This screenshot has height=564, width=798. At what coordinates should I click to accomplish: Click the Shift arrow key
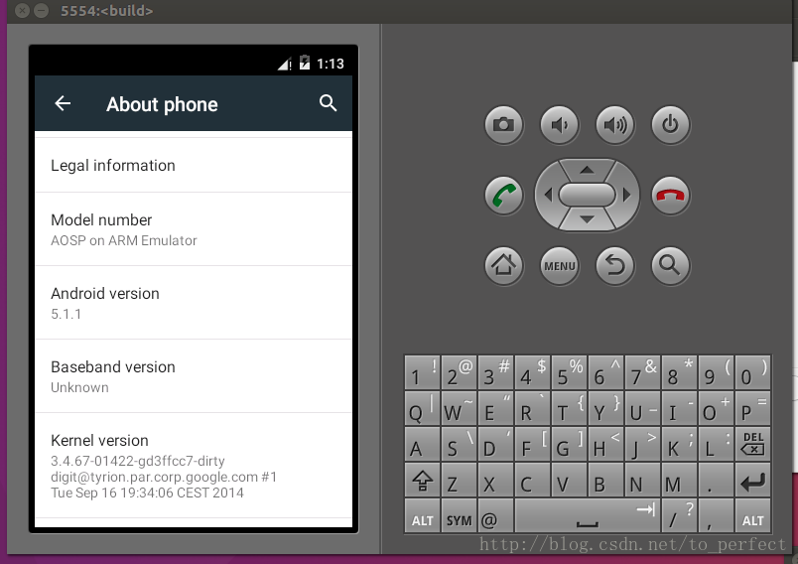423,481
